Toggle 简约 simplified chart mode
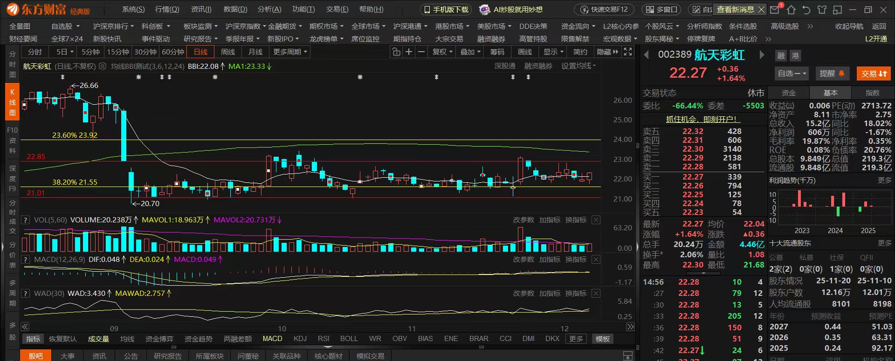 click(580, 52)
